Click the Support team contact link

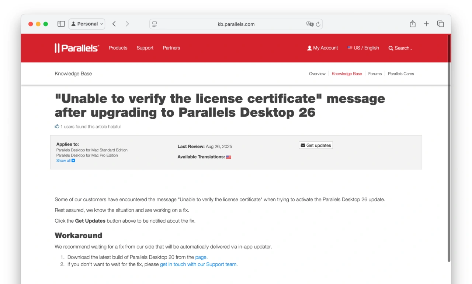(198, 264)
